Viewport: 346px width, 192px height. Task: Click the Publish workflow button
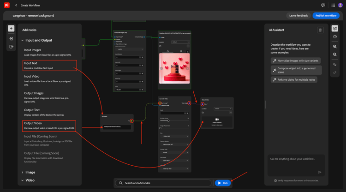(326, 16)
